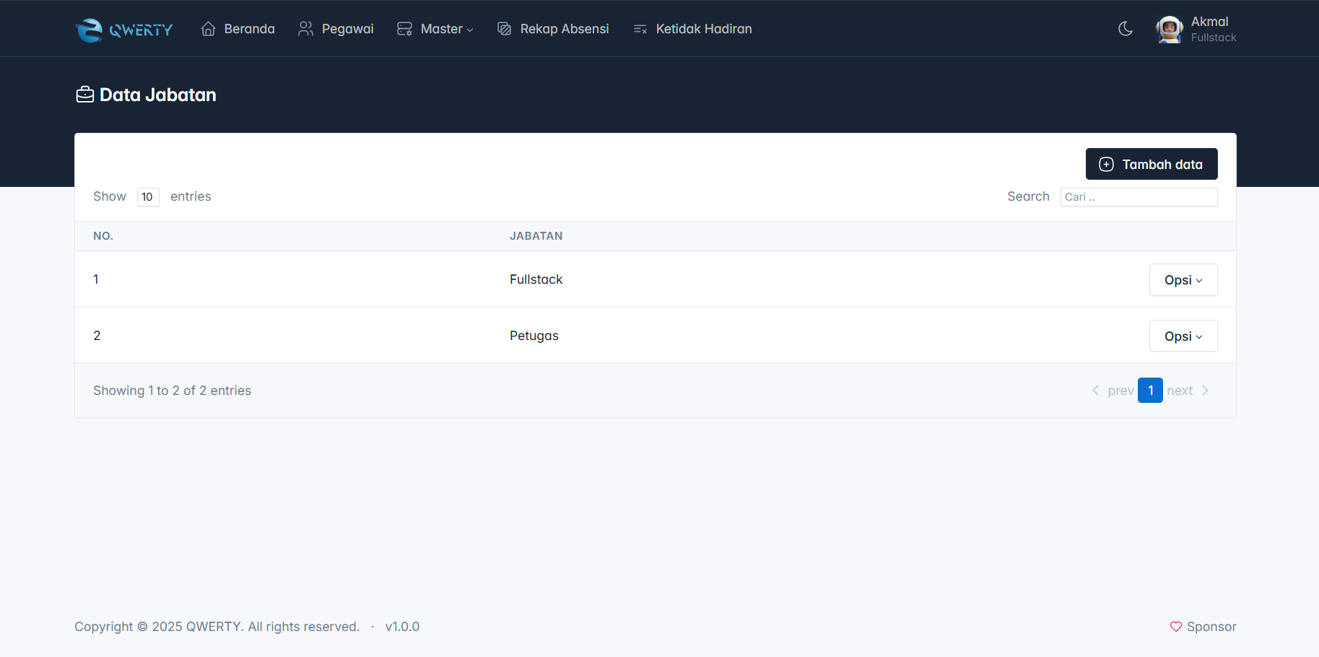Click the Fullstack role text under Akmal
The image size is (1319, 657).
coord(1214,38)
